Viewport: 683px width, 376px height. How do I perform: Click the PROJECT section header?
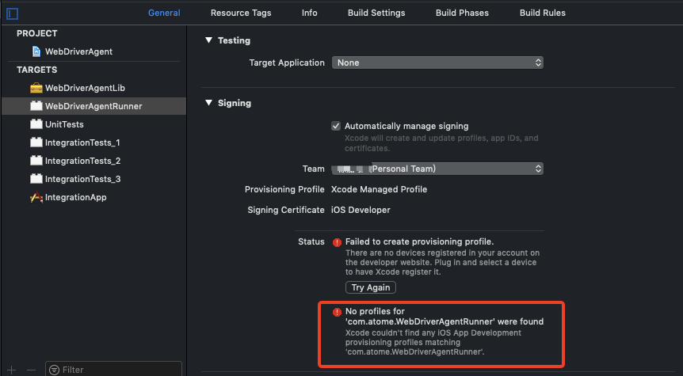click(37, 33)
